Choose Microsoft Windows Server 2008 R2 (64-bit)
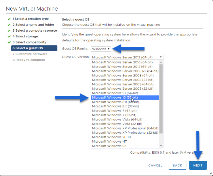Screen dimensions: 213x176 [125, 71]
